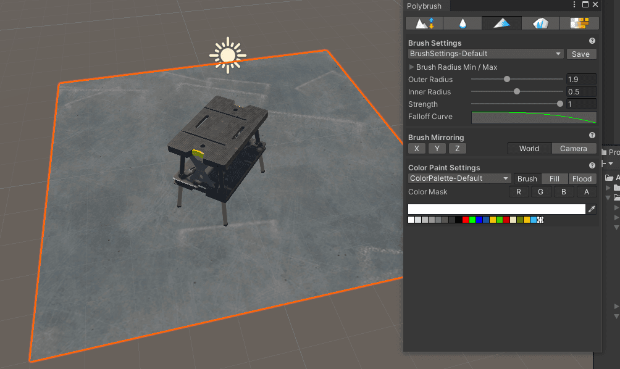
Task: Toggle the A color mask channel
Action: [x=587, y=192]
